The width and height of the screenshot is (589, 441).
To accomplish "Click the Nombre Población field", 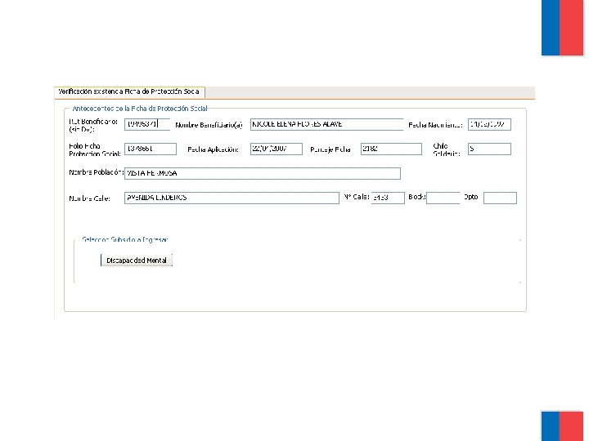I will tap(263, 173).
